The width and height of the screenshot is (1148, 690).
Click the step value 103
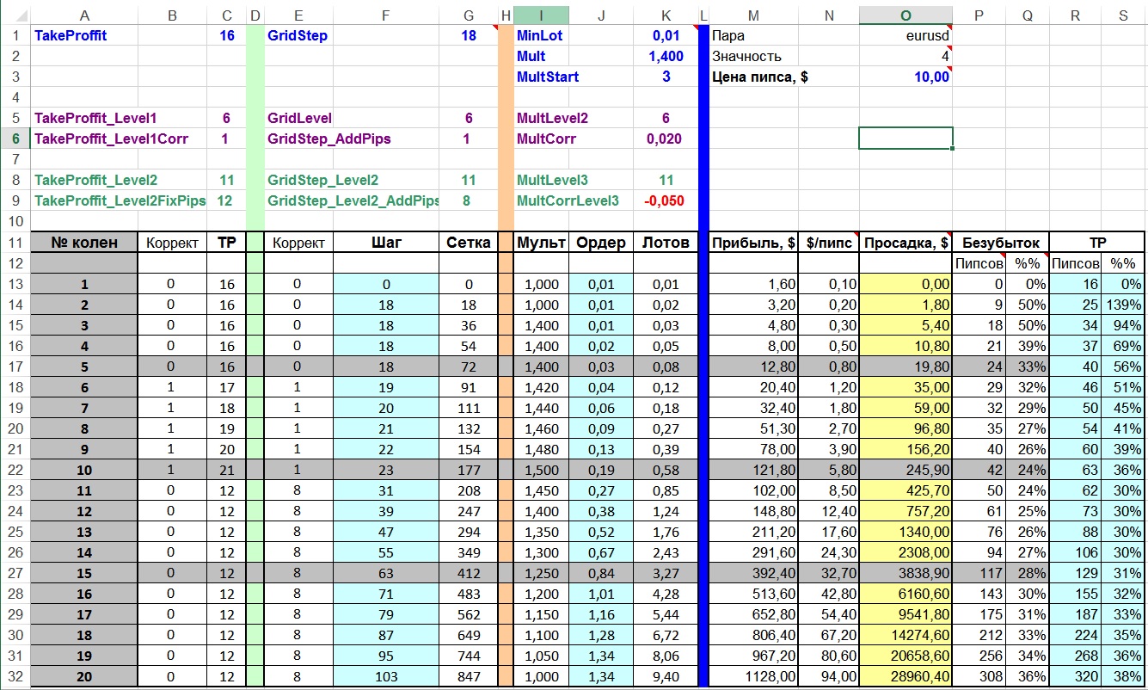385,676
